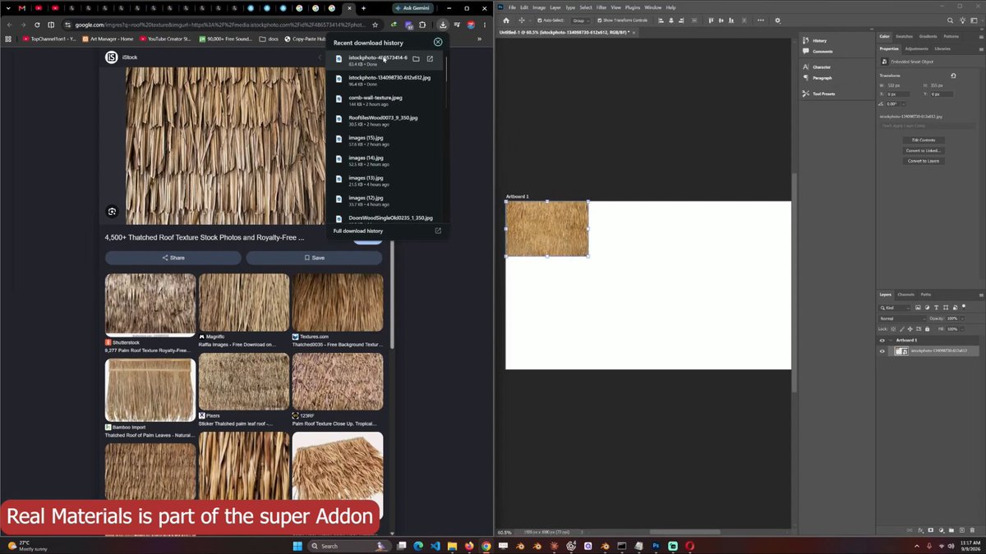Open the Character panel icon

(x=805, y=66)
